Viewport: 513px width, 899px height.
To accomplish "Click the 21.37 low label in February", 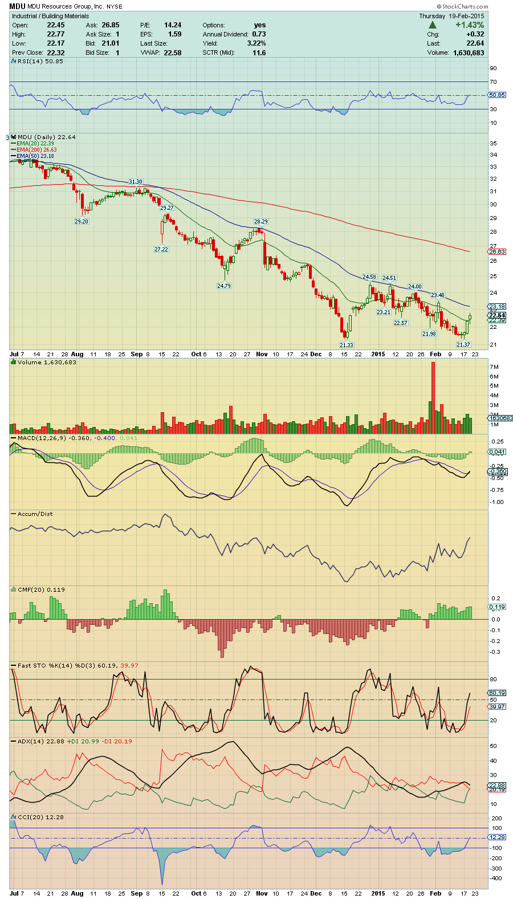I will (x=463, y=344).
